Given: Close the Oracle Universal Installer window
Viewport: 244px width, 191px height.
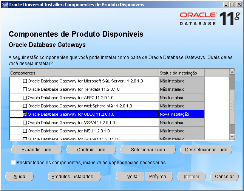Looking at the screenshot, I should [x=239, y=5].
